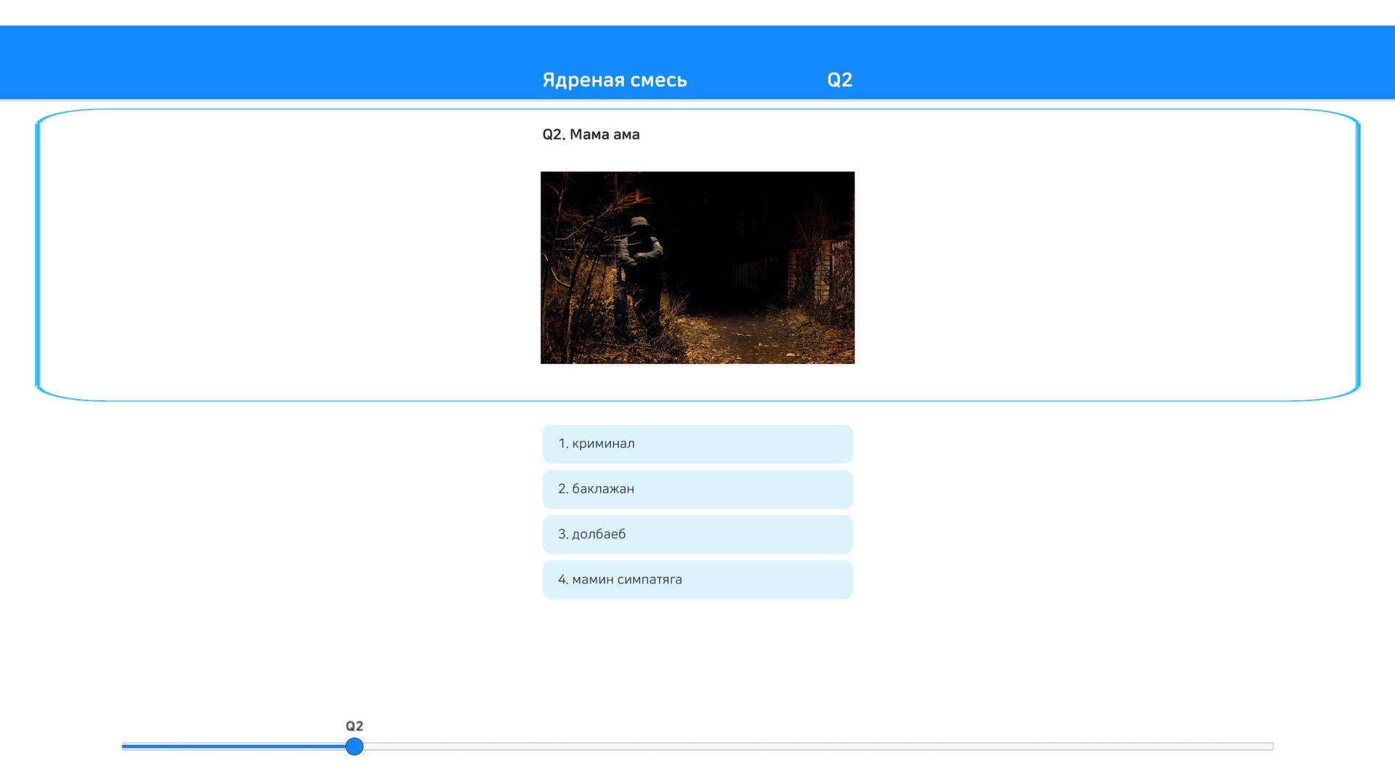Viewport: 1395px width, 784px height.
Task: Click the blue slider handle circle
Action: point(354,747)
